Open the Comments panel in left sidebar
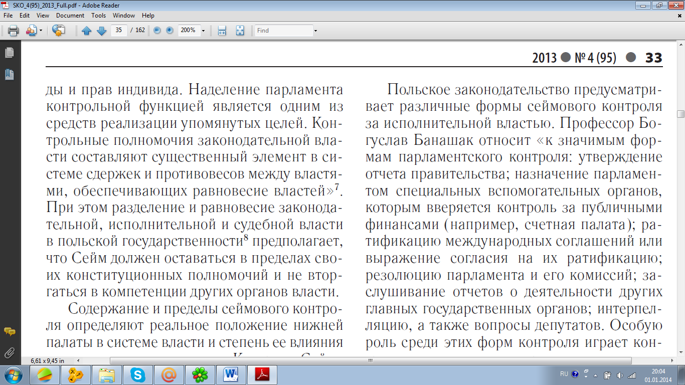The height and width of the screenshot is (385, 685). [9, 331]
